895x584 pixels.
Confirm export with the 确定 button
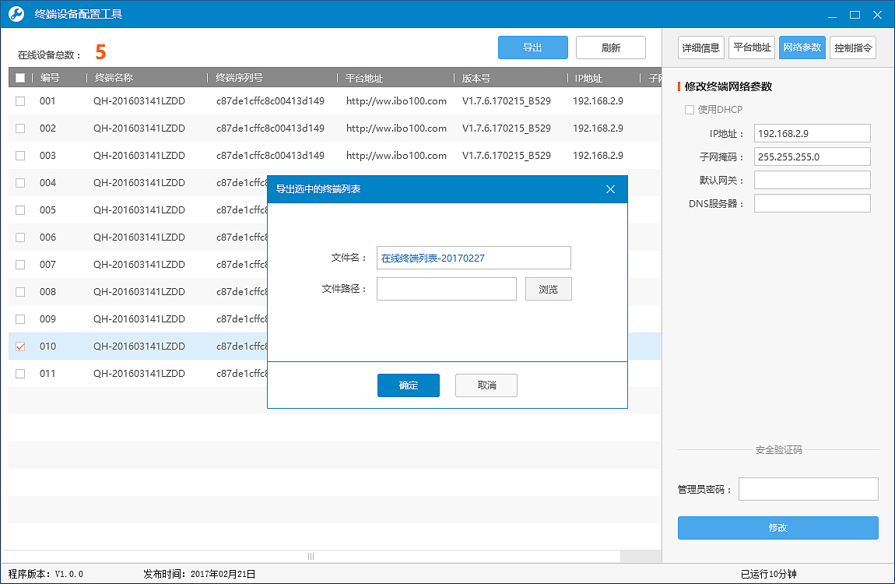(x=408, y=385)
